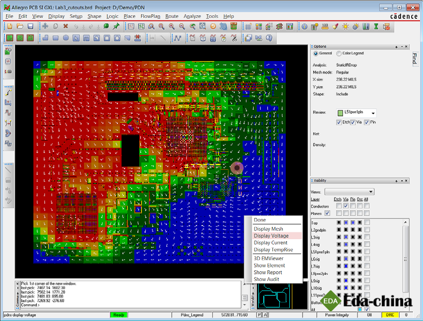Image resolution: width=423 pixels, height=321 pixels.
Task: Toggle the grid icon in toolbar
Action: pos(249,26)
